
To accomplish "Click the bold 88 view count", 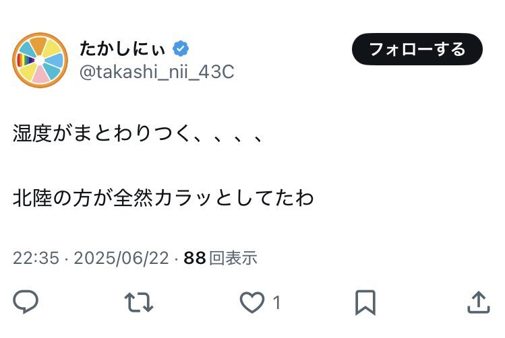I will [x=195, y=258].
